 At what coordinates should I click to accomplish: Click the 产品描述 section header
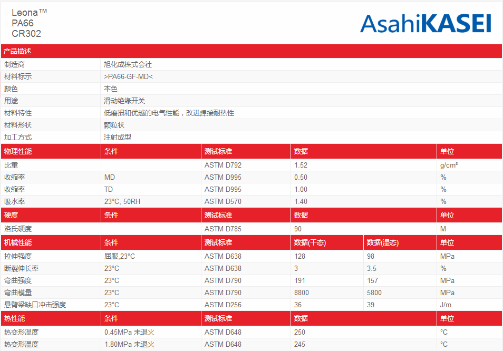tap(17, 51)
